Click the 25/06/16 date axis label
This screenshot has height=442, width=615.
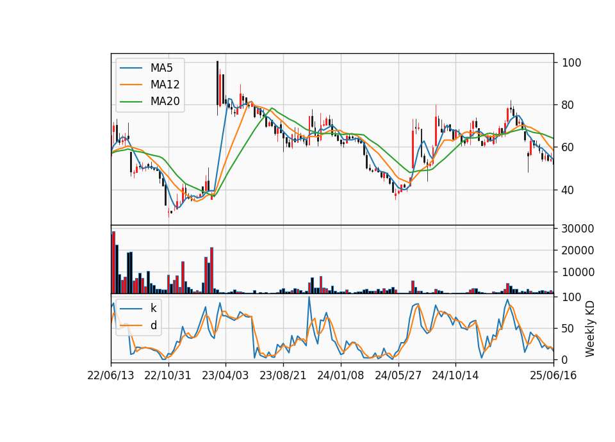(x=553, y=375)
